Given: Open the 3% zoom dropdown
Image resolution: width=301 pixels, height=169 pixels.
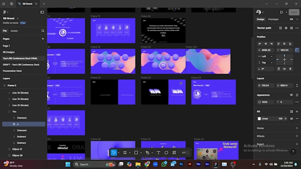Looking at the screenshot, I should [294, 19].
